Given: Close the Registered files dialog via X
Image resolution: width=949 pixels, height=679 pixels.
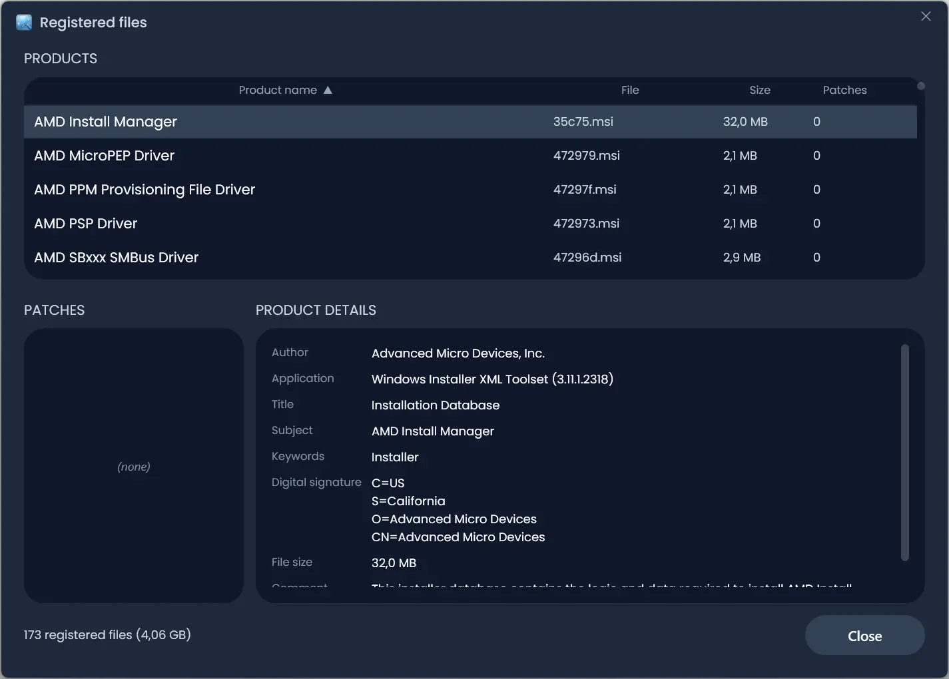Looking at the screenshot, I should (926, 17).
